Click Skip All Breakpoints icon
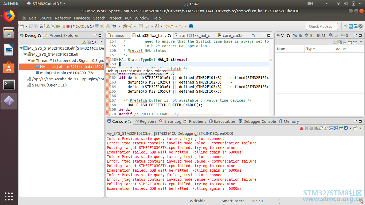 click(53, 26)
